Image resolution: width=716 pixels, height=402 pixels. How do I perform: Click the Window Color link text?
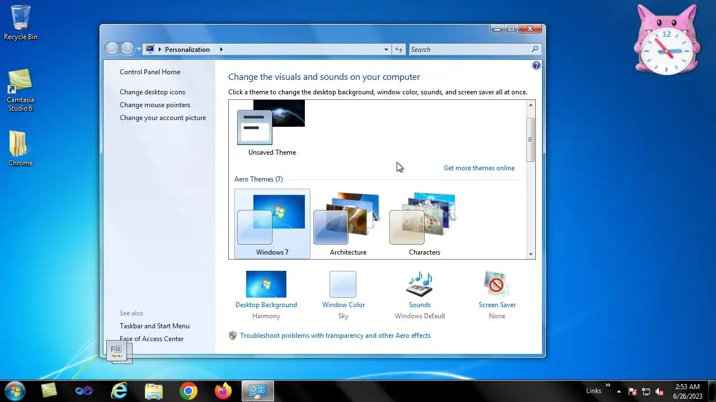pyautogui.click(x=343, y=305)
